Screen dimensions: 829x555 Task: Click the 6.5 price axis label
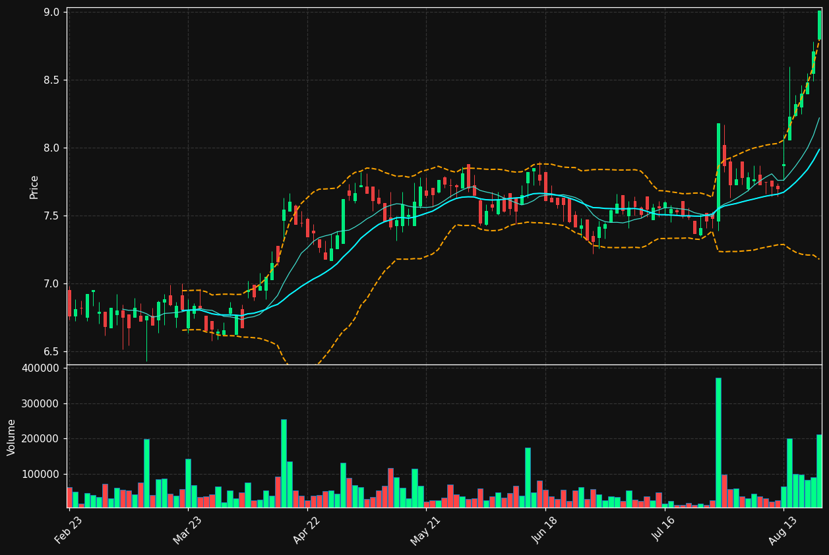click(x=52, y=351)
